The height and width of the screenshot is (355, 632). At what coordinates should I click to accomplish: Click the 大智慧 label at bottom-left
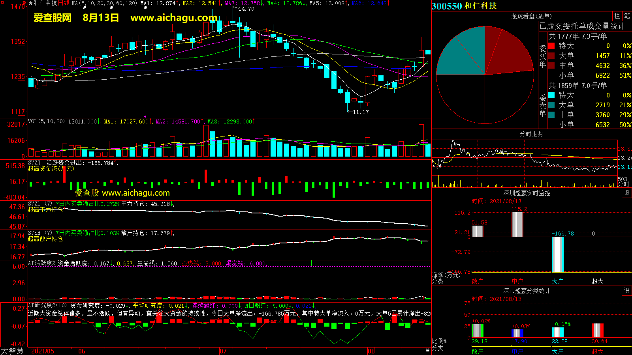(12, 351)
